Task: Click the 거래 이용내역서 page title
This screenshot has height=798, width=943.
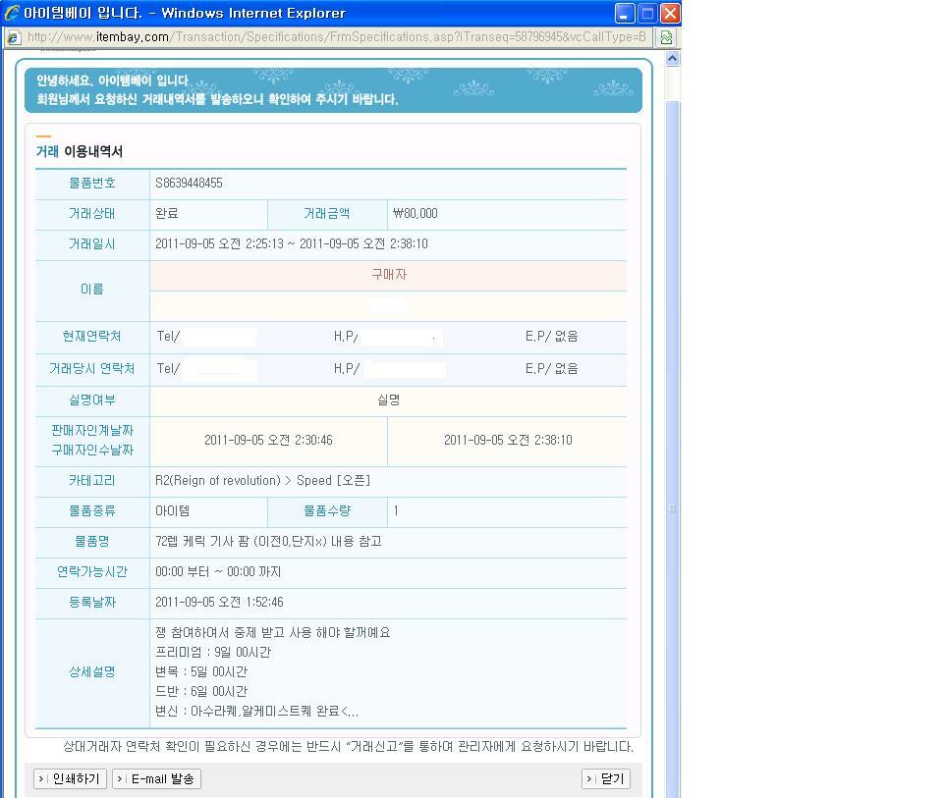Action: click(x=77, y=150)
